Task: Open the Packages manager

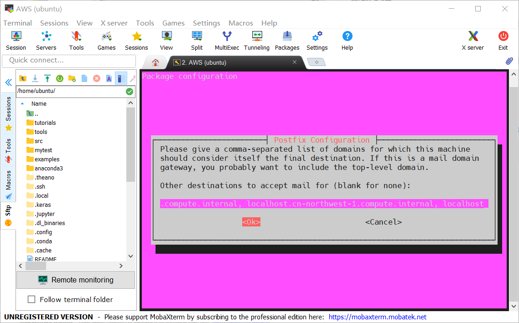Action: click(287, 40)
